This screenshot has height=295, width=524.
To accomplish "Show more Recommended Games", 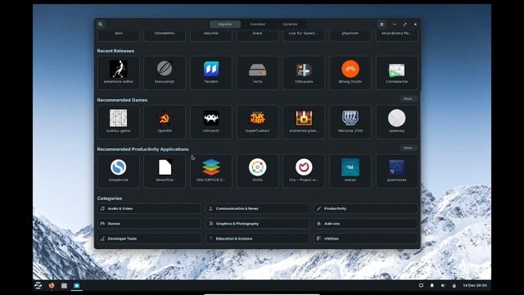I will coord(409,98).
